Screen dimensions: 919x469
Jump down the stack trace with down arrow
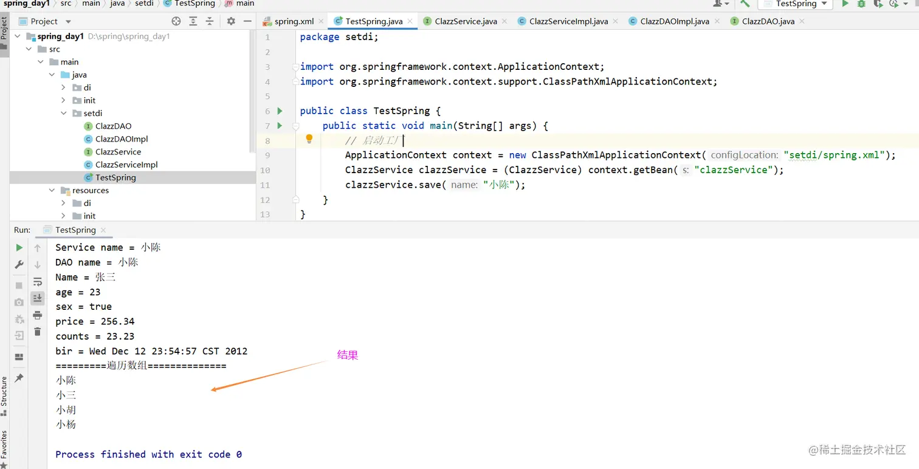[38, 265]
